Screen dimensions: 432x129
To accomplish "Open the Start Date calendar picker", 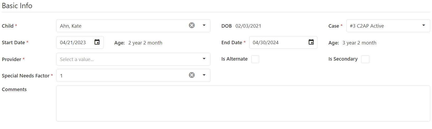I will point(97,42).
